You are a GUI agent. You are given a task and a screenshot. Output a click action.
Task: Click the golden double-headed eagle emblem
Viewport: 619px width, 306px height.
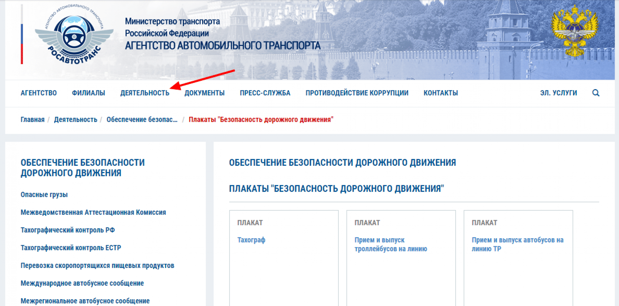click(575, 31)
